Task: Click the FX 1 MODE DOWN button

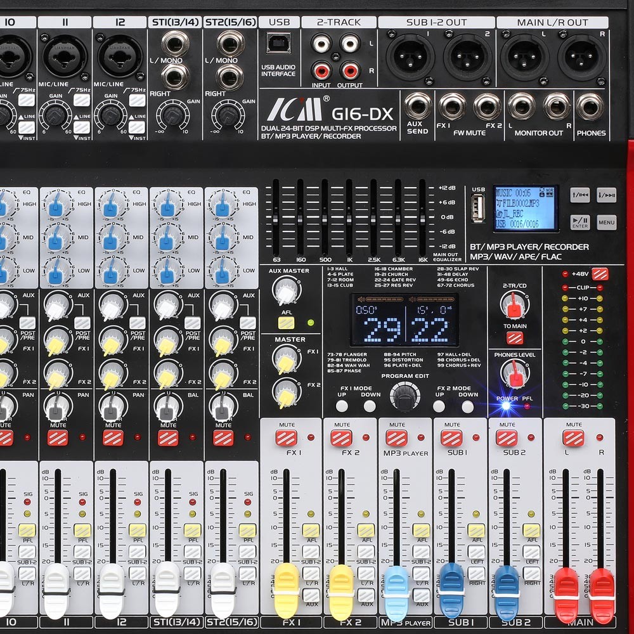Action: click(370, 406)
